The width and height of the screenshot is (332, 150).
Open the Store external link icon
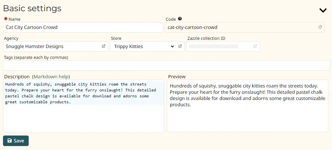click(180, 46)
